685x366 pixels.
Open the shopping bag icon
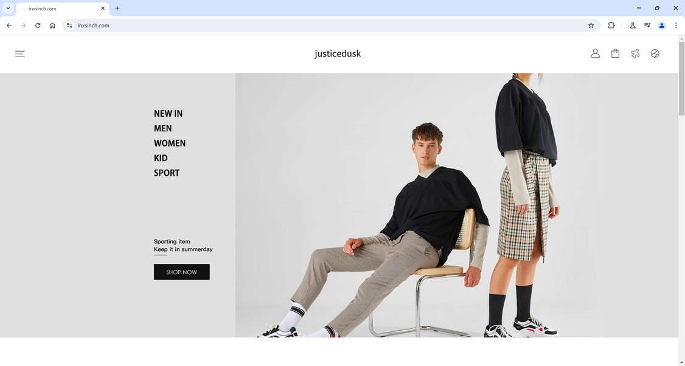click(615, 54)
